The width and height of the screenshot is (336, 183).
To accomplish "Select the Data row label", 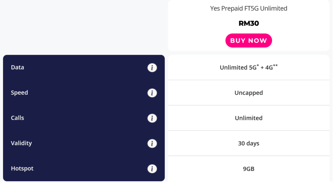I will tap(17, 67).
